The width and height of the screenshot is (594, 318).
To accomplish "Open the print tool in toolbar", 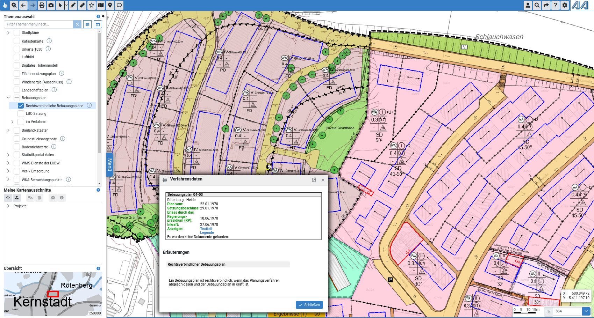I will [42, 5].
